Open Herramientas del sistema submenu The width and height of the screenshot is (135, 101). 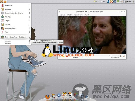[x=16, y=13]
